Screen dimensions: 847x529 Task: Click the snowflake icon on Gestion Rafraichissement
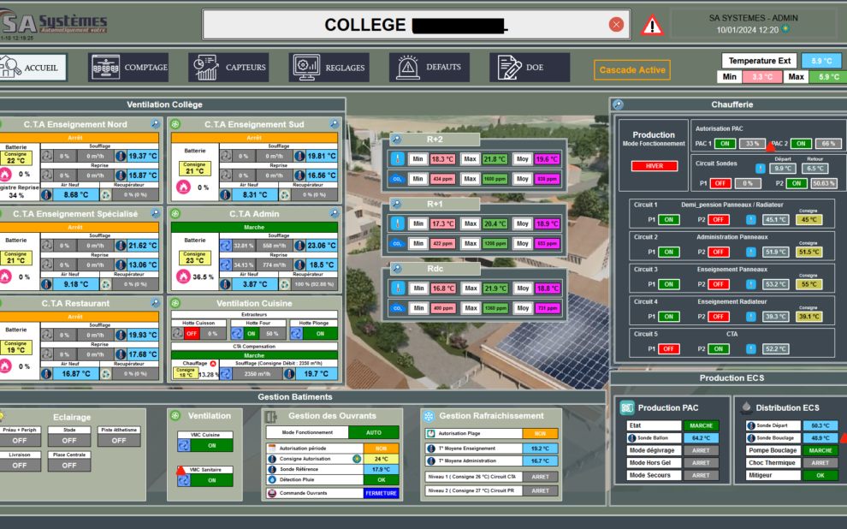[428, 415]
